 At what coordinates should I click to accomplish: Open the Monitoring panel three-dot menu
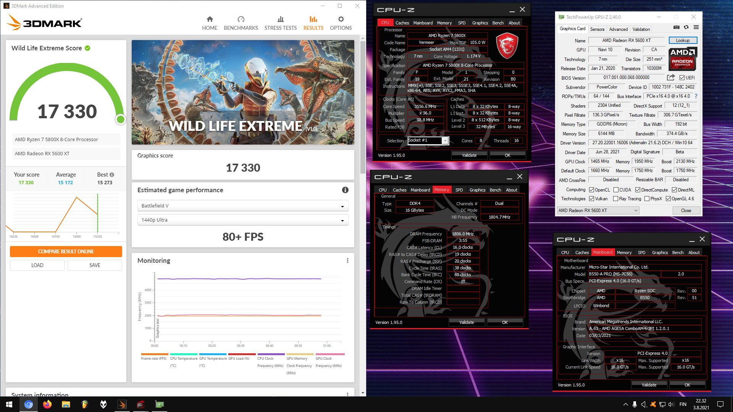(x=347, y=261)
